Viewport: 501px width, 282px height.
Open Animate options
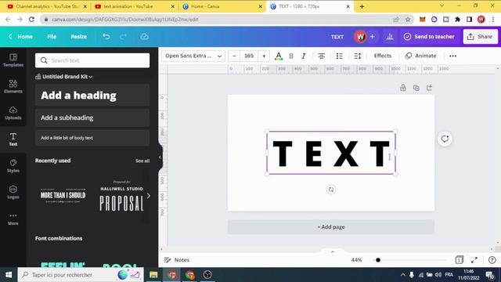click(x=420, y=56)
